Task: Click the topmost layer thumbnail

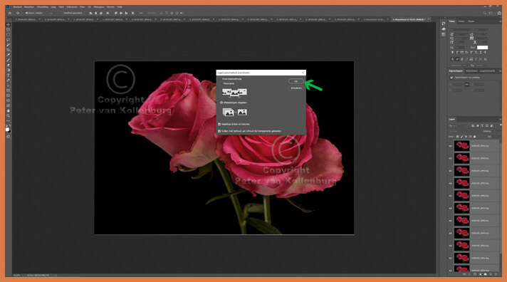Action: click(x=461, y=146)
